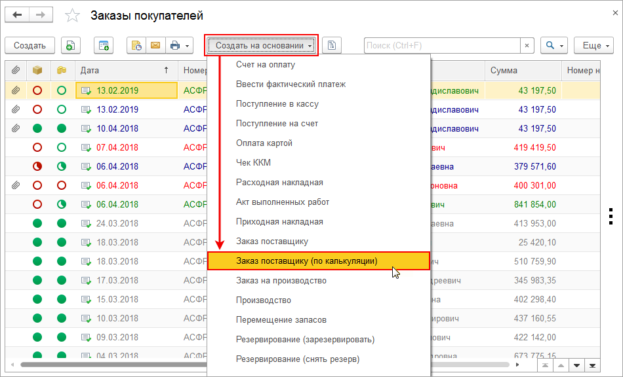The image size is (623, 377).
Task: Click the Создать button
Action: click(x=30, y=46)
